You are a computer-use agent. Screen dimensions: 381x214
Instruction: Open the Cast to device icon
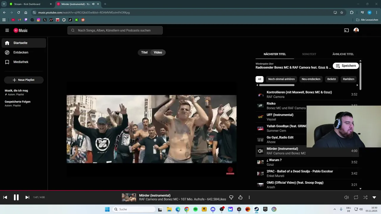346,30
